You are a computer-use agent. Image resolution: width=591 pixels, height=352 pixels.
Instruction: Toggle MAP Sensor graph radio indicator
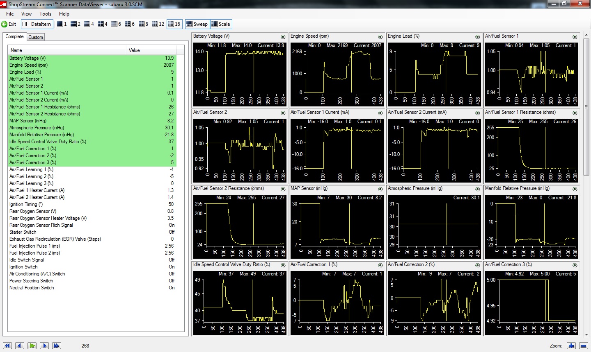(380, 189)
